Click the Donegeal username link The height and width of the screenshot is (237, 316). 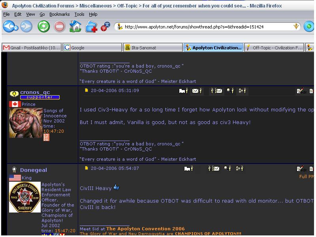(x=34, y=170)
